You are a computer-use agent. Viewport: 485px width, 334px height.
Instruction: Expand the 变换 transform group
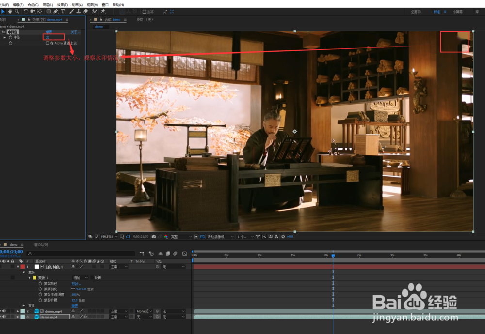(24, 305)
